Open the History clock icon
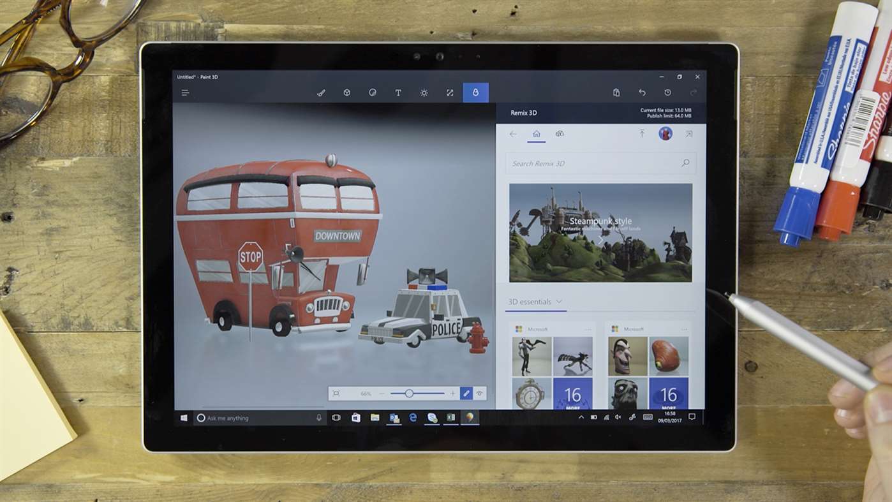Viewport: 892px width, 502px height. (667, 92)
